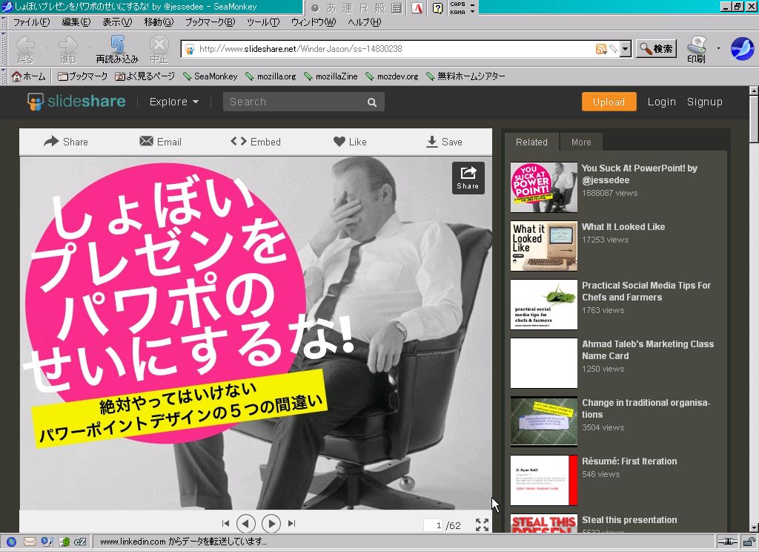759x552 pixels.
Task: Click the Signup link
Action: tap(704, 102)
